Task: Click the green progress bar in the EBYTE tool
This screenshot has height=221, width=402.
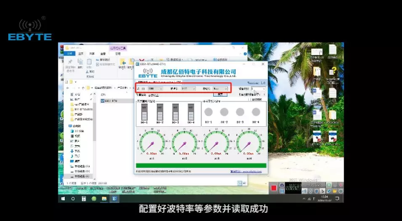Action: pos(201,165)
